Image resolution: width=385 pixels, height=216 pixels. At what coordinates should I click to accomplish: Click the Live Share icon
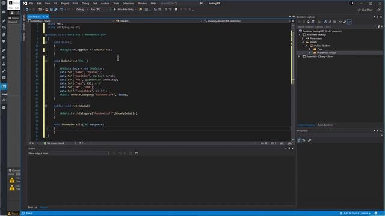click(359, 10)
